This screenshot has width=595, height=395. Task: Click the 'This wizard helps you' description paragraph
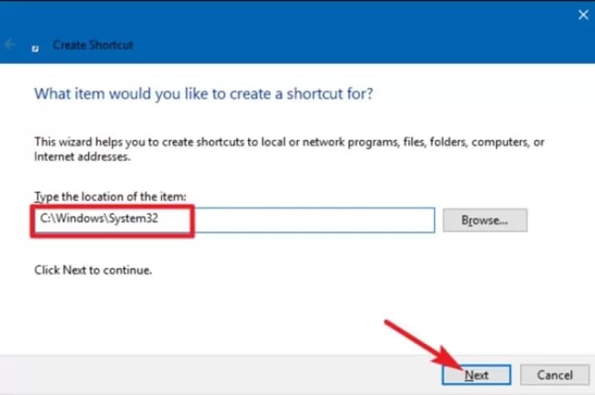(289, 149)
